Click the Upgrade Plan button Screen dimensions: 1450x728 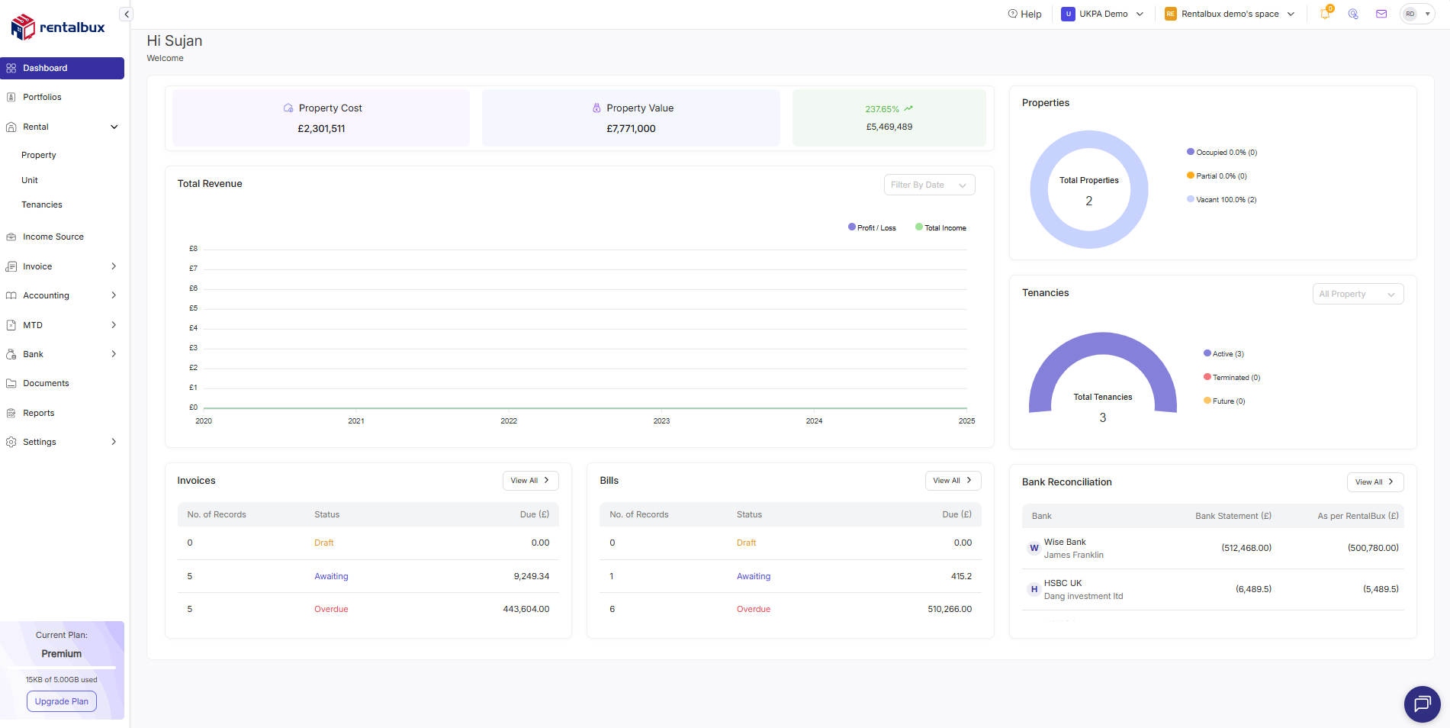(62, 701)
